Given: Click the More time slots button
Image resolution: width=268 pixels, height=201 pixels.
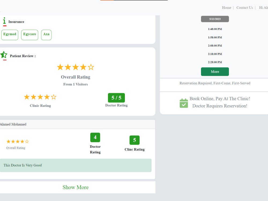Looking at the screenshot, I should pyautogui.click(x=215, y=72).
